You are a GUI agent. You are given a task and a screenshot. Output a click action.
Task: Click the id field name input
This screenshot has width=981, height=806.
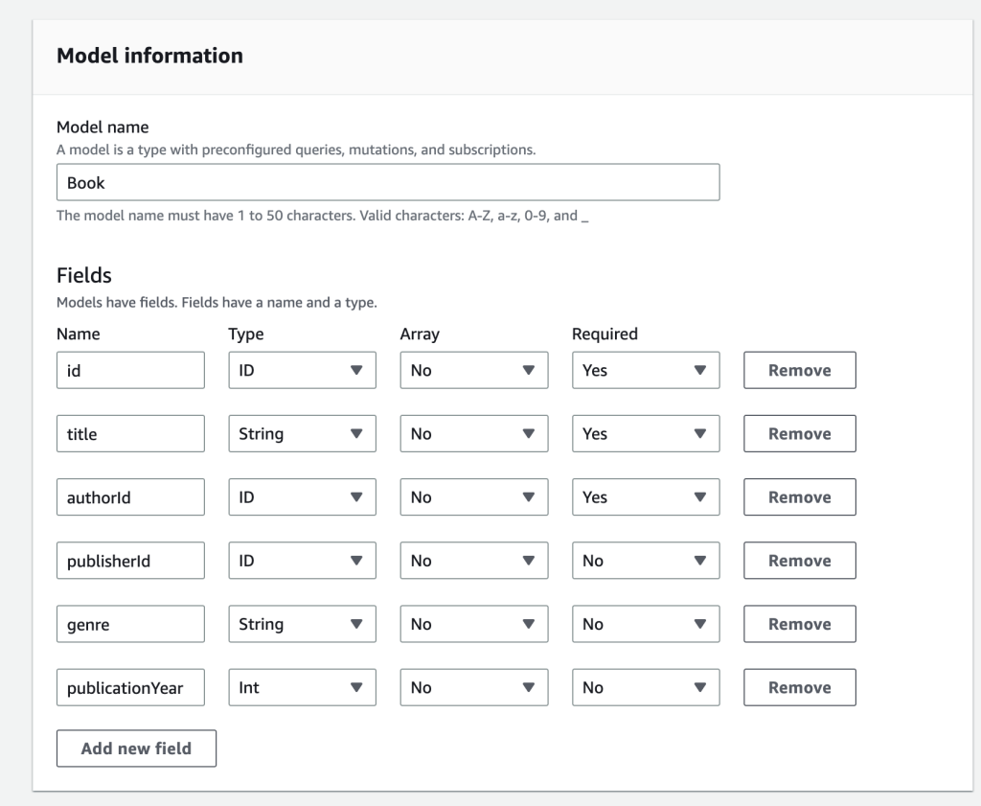pyautogui.click(x=130, y=370)
